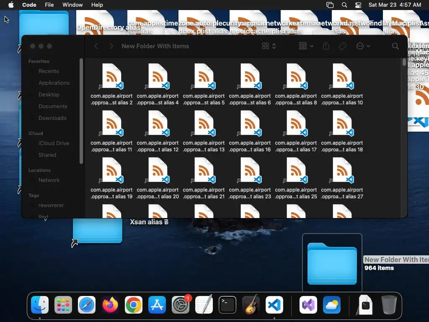Screen dimensions: 429x322
Task: Select file ending in alias 4
Action: [x=158, y=84]
